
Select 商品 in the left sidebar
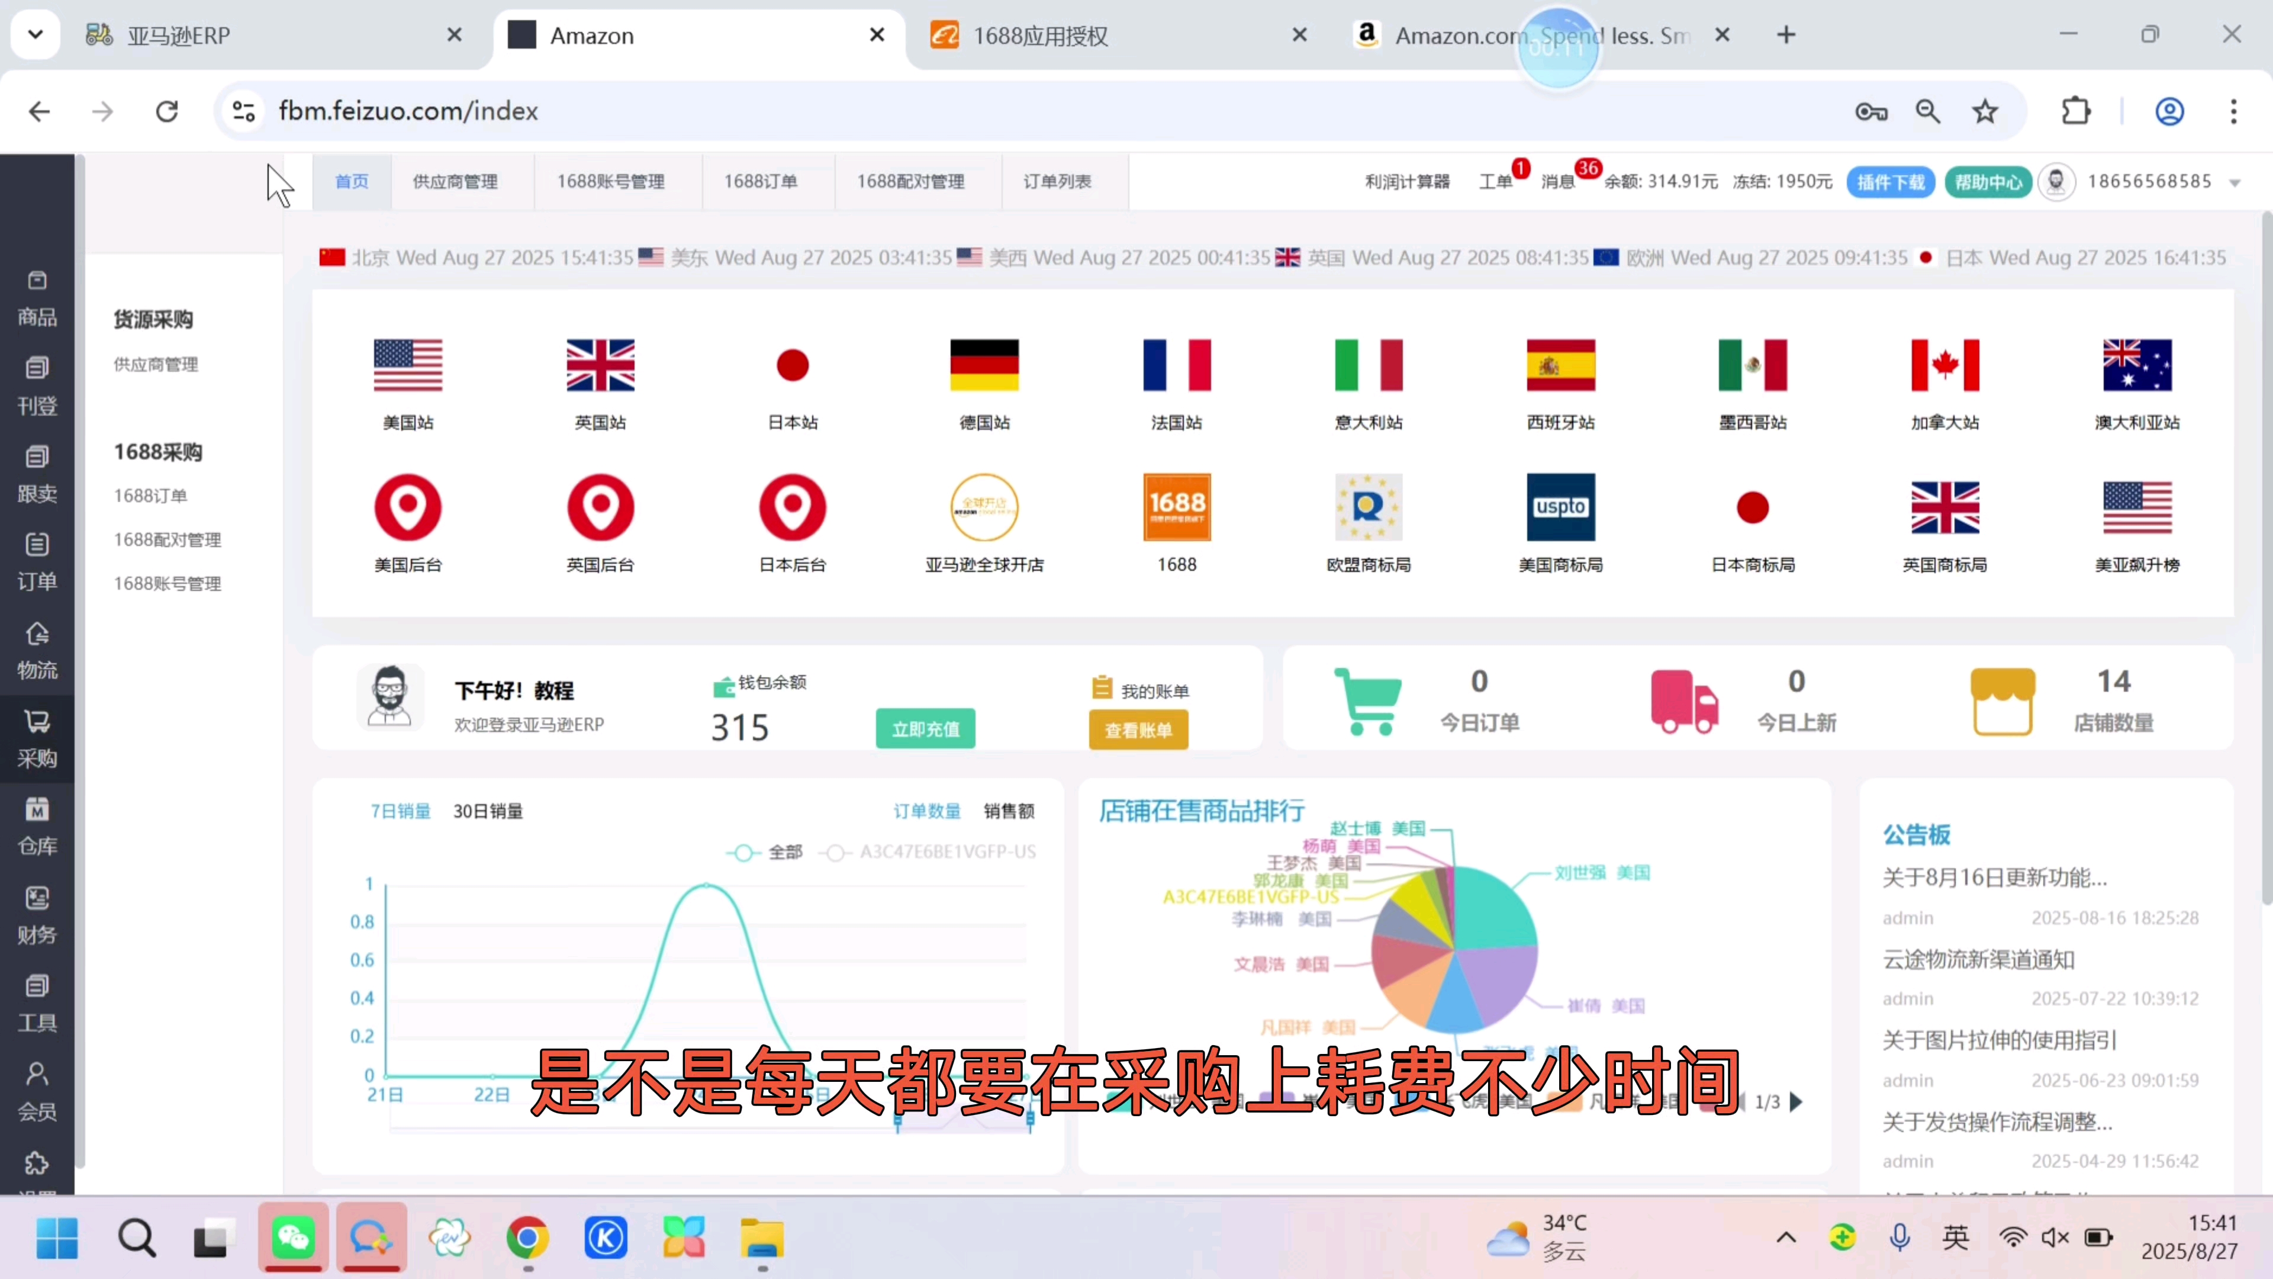click(x=37, y=300)
